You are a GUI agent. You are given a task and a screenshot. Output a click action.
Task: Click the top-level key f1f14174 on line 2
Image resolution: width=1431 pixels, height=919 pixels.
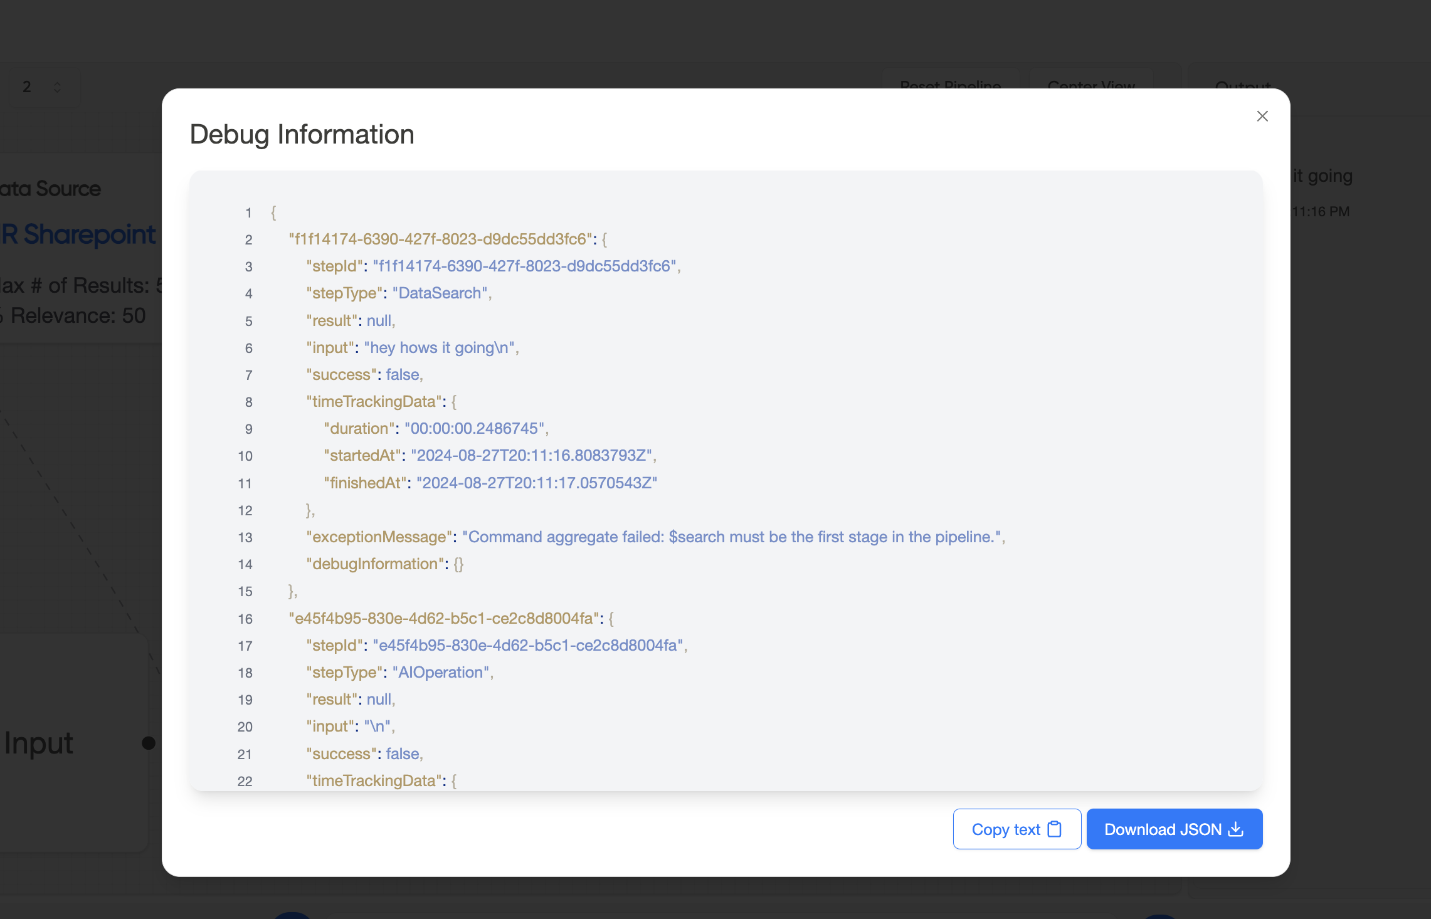(x=440, y=239)
